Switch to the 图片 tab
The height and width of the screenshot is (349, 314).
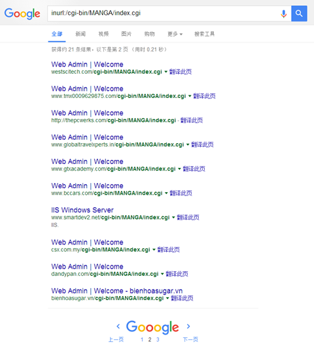click(x=126, y=34)
